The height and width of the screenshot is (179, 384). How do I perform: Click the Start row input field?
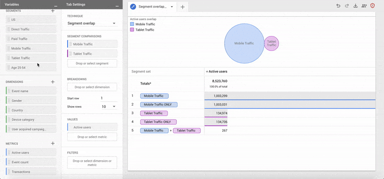[x=108, y=98]
